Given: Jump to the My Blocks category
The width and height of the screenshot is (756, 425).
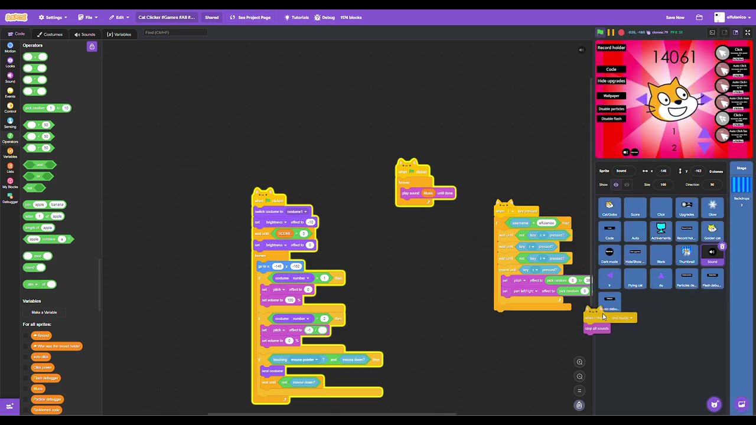Looking at the screenshot, I should (10, 183).
